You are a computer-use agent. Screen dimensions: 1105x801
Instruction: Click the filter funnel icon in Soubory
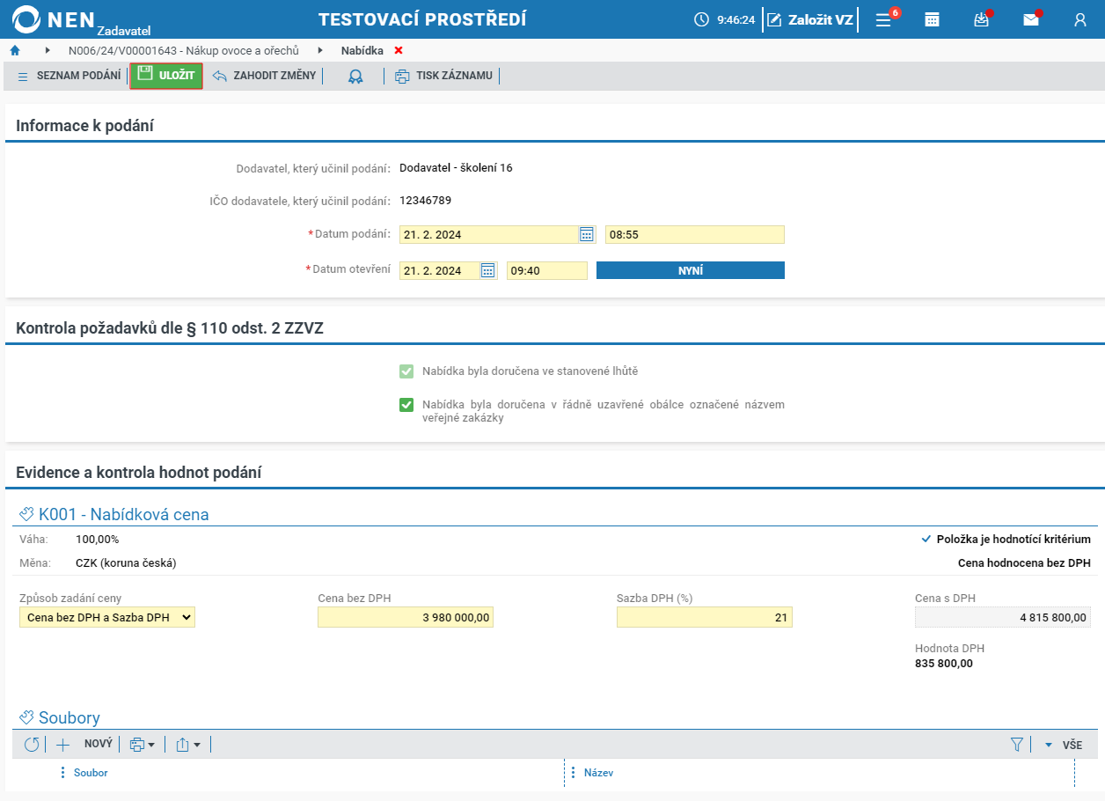pyautogui.click(x=1017, y=745)
